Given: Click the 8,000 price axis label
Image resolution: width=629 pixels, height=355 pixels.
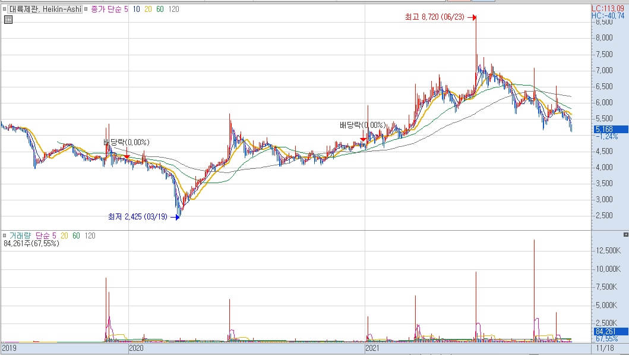Looking at the screenshot, I should tap(604, 37).
